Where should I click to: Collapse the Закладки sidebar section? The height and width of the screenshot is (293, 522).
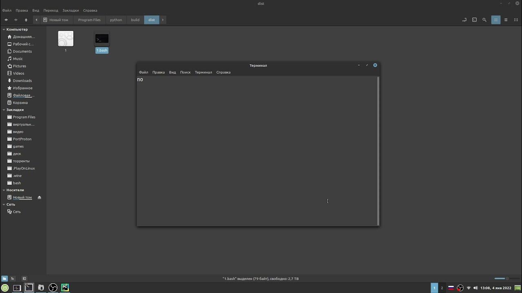[x=4, y=110]
